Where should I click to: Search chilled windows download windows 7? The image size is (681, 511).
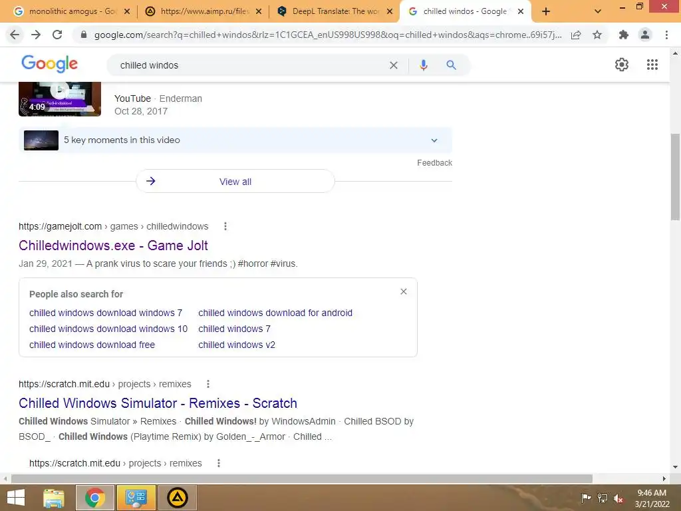coord(106,313)
